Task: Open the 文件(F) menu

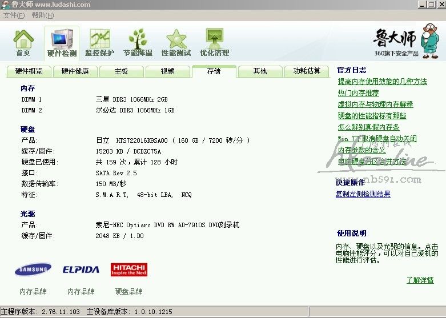Action: tap(14, 15)
